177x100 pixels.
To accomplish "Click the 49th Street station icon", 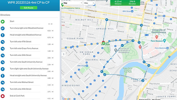I will pos(87,66).
